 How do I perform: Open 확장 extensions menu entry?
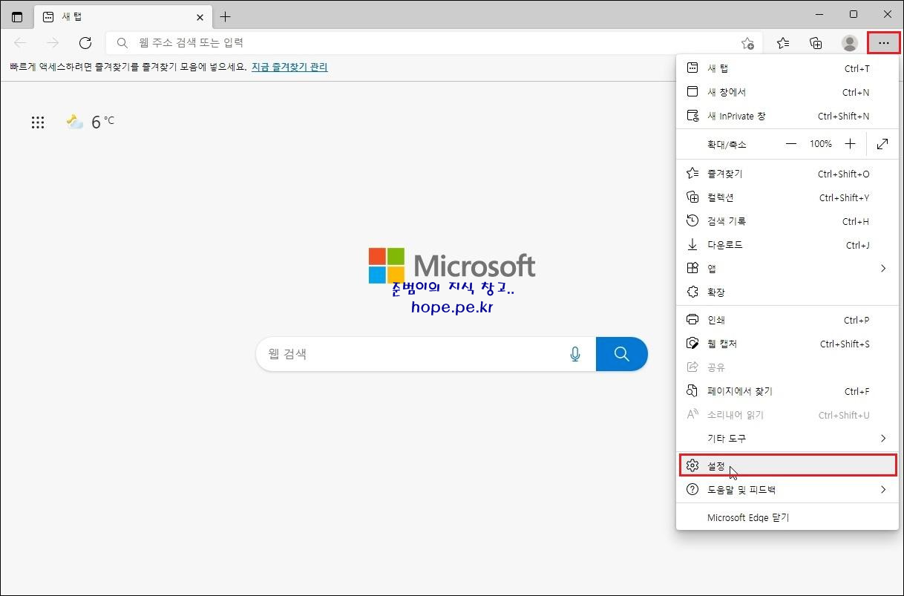[787, 292]
